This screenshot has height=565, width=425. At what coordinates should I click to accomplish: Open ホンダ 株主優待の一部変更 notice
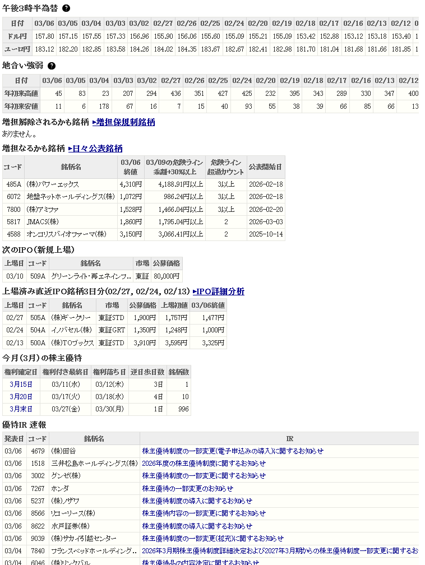pos(187,489)
